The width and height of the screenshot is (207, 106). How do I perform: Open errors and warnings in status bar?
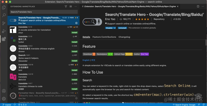22,105
